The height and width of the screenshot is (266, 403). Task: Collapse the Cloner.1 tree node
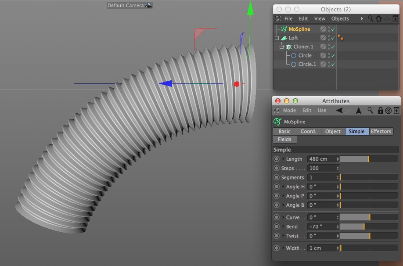[x=282, y=47]
